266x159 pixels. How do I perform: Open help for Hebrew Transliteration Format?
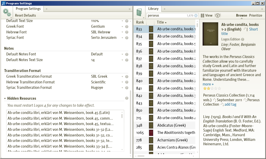click(x=127, y=82)
